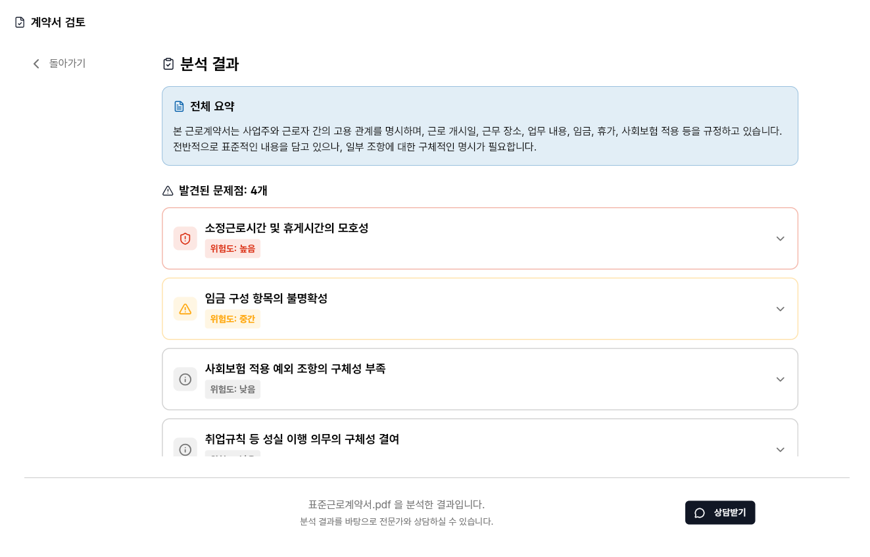Click the clipboard check icon beside 분석 결과

pyautogui.click(x=168, y=64)
